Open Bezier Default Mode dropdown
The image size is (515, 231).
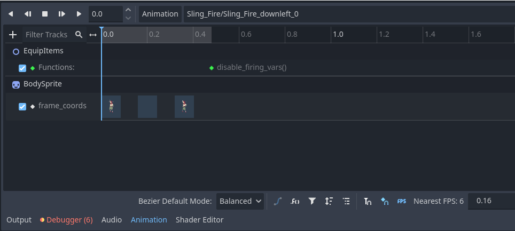[x=240, y=201]
